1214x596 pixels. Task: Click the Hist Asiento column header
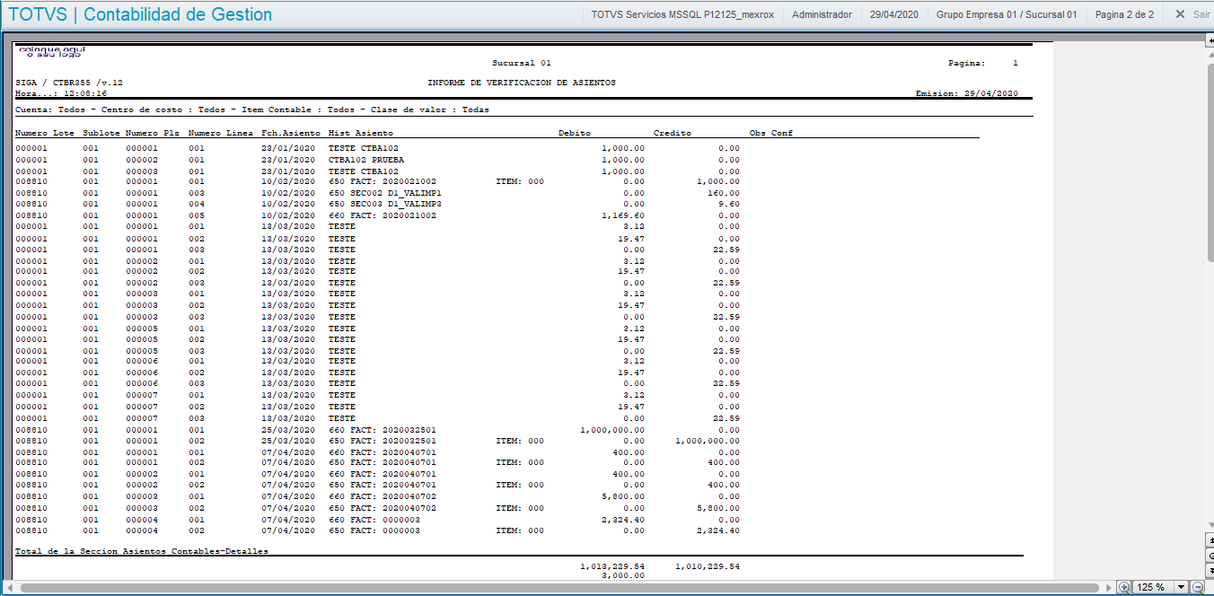tap(360, 133)
